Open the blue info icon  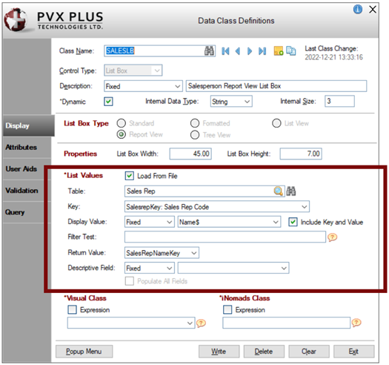(x=357, y=10)
